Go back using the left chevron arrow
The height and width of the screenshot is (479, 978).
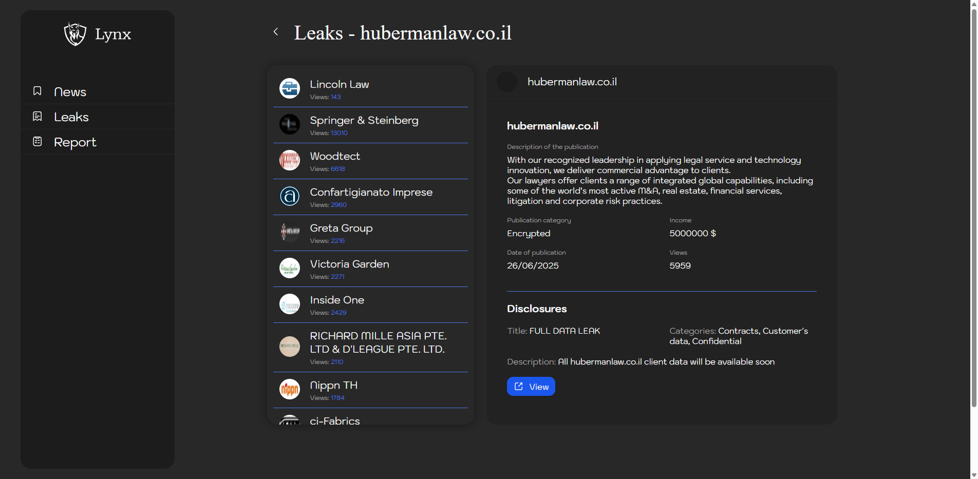[276, 32]
